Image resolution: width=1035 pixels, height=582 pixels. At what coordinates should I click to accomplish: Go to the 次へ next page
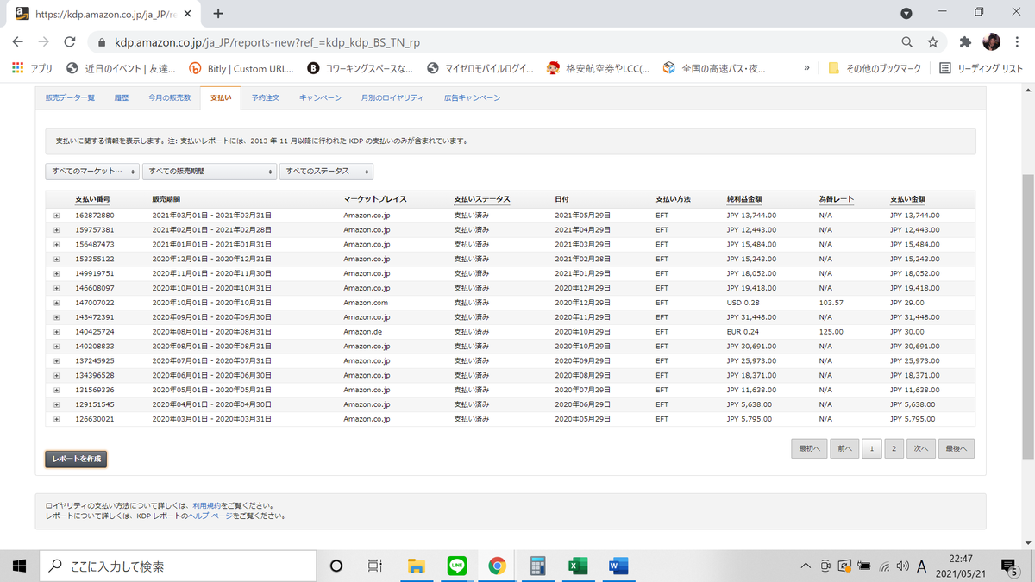921,448
